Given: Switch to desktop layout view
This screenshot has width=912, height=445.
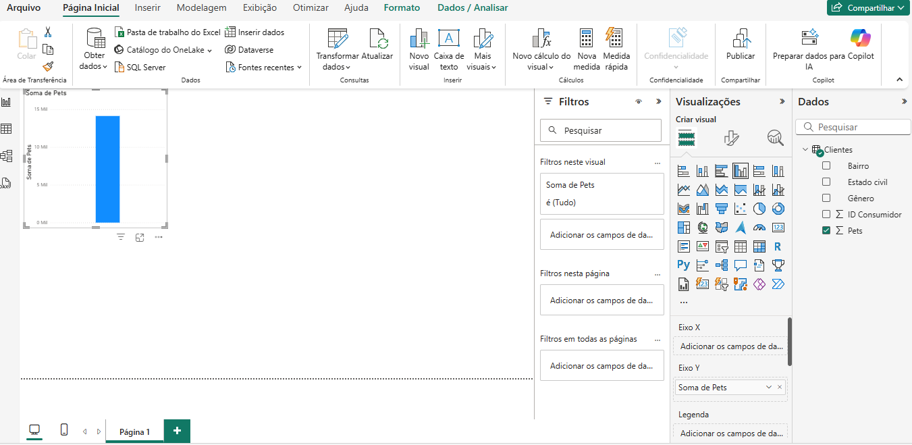Looking at the screenshot, I should tap(34, 429).
